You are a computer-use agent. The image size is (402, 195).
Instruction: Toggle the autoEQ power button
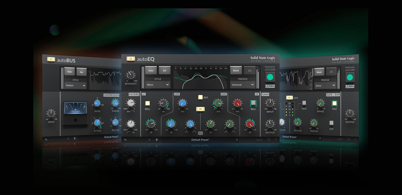[x=131, y=59]
